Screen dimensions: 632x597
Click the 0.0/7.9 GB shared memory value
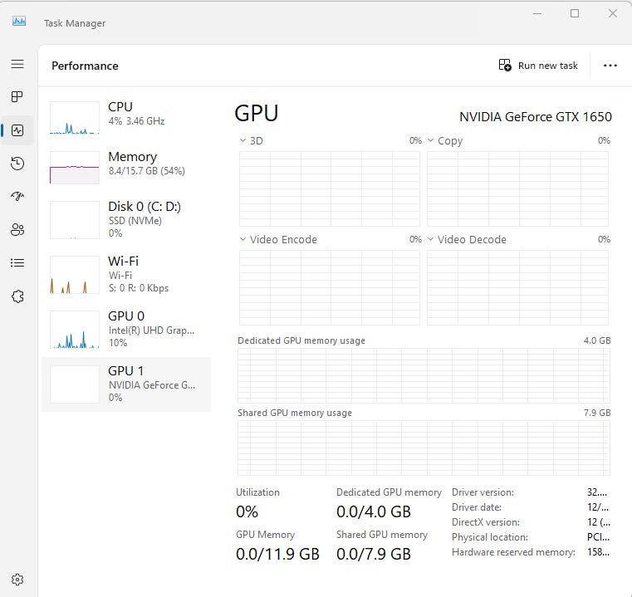(373, 554)
